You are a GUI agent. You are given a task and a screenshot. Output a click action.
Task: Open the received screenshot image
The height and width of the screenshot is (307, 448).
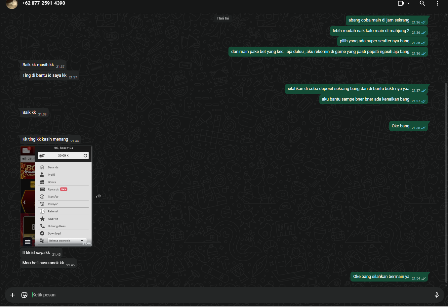(56, 196)
